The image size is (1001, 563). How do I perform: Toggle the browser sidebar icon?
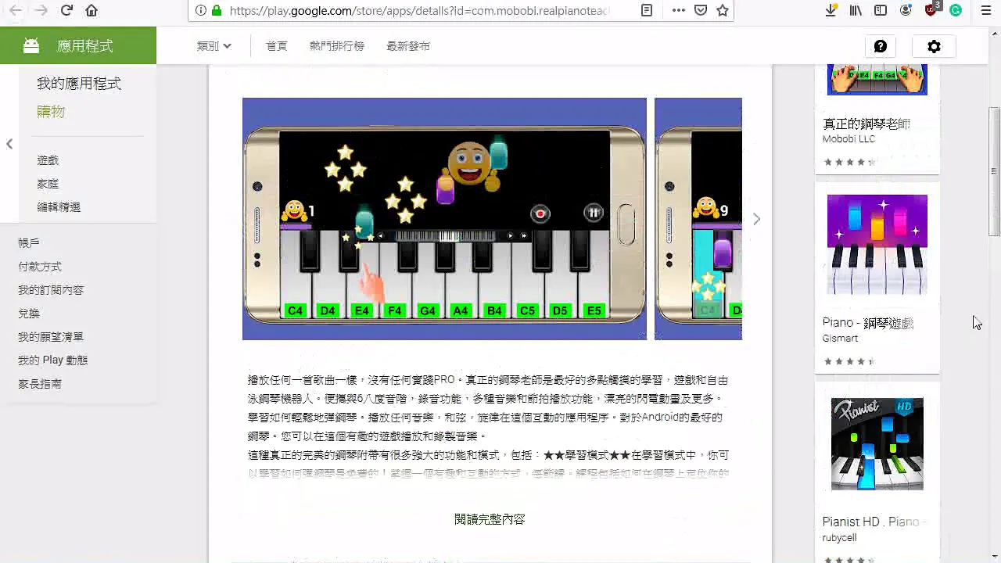click(881, 10)
